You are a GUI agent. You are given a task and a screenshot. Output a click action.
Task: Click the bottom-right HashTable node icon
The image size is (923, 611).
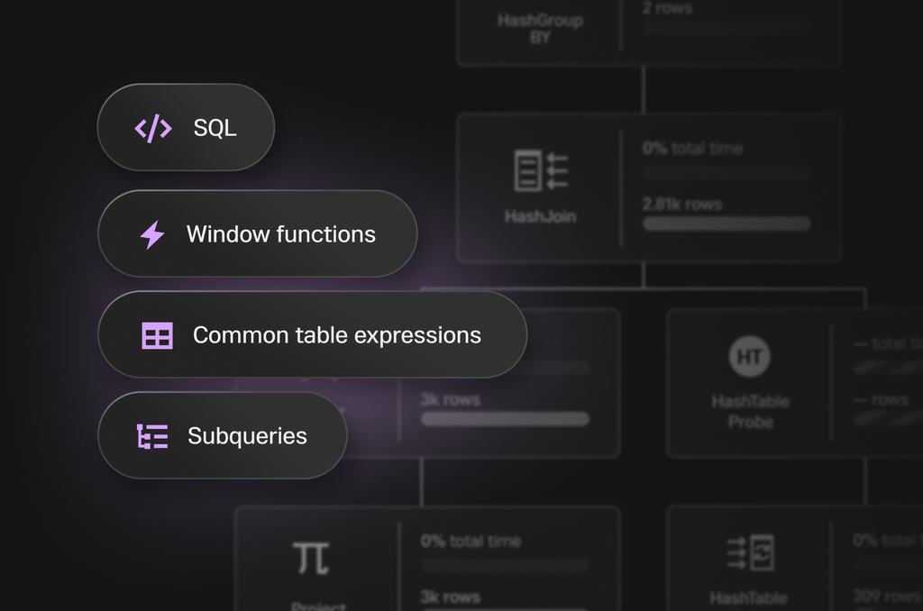click(750, 552)
